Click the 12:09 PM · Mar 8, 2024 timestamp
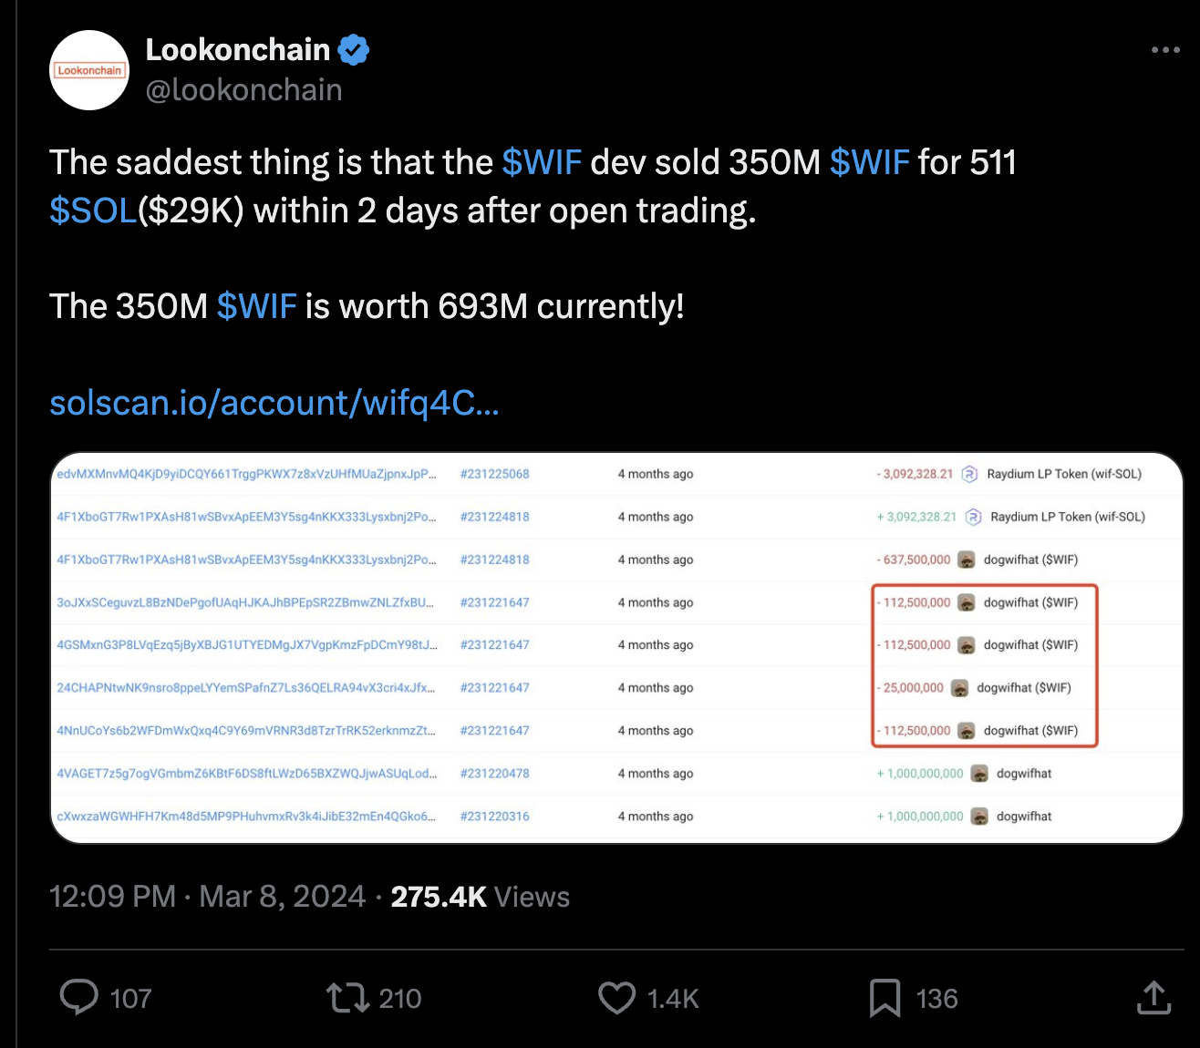 (x=207, y=897)
